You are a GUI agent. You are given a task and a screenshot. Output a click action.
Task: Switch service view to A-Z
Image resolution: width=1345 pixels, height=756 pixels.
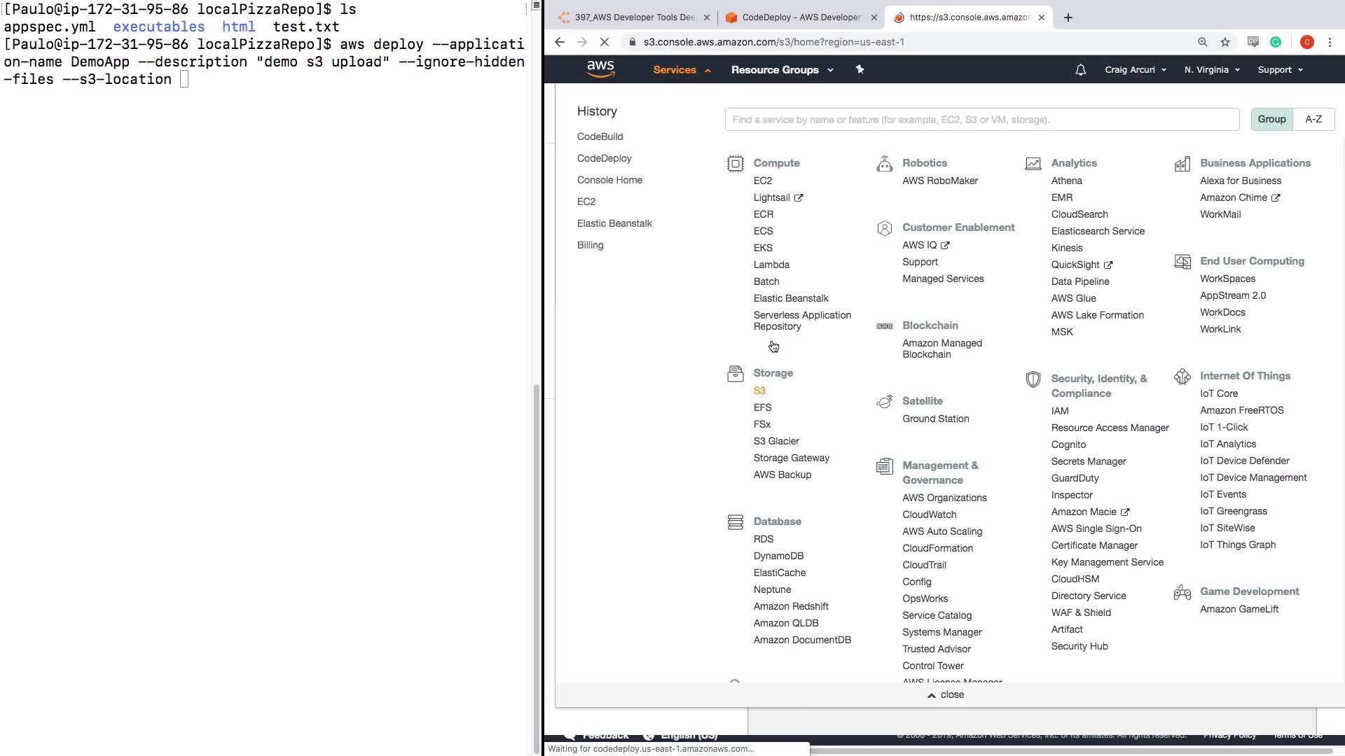tap(1313, 119)
